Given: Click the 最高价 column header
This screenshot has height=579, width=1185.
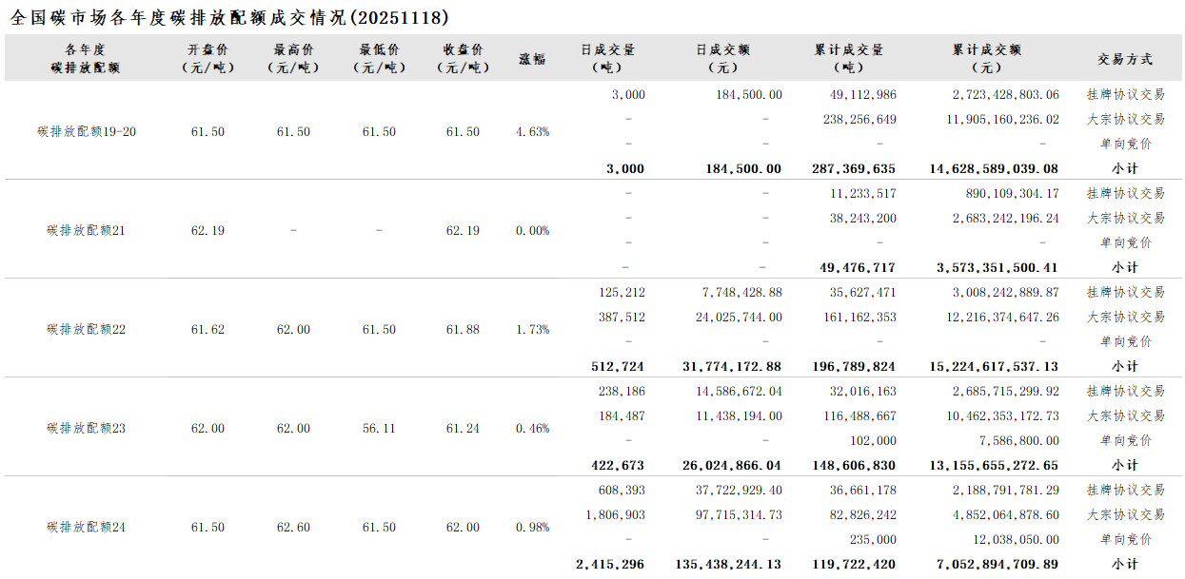Looking at the screenshot, I should 293,59.
